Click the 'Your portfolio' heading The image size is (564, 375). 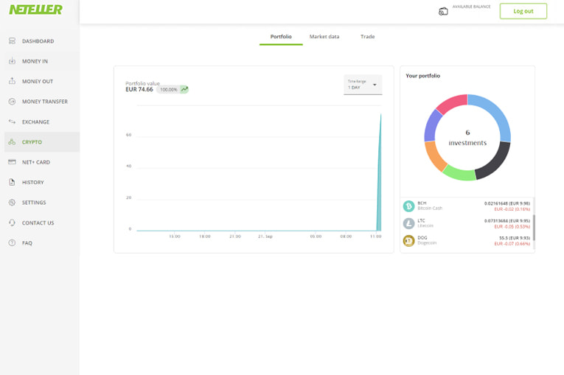click(x=423, y=76)
